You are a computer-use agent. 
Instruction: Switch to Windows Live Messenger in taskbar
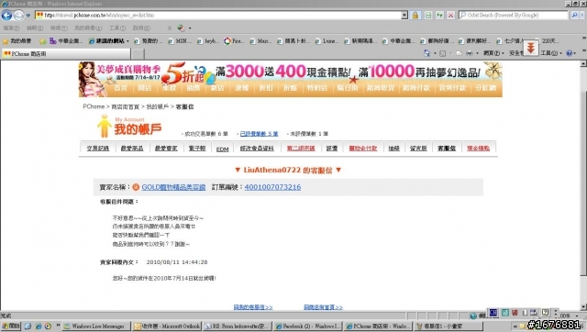[x=96, y=326]
